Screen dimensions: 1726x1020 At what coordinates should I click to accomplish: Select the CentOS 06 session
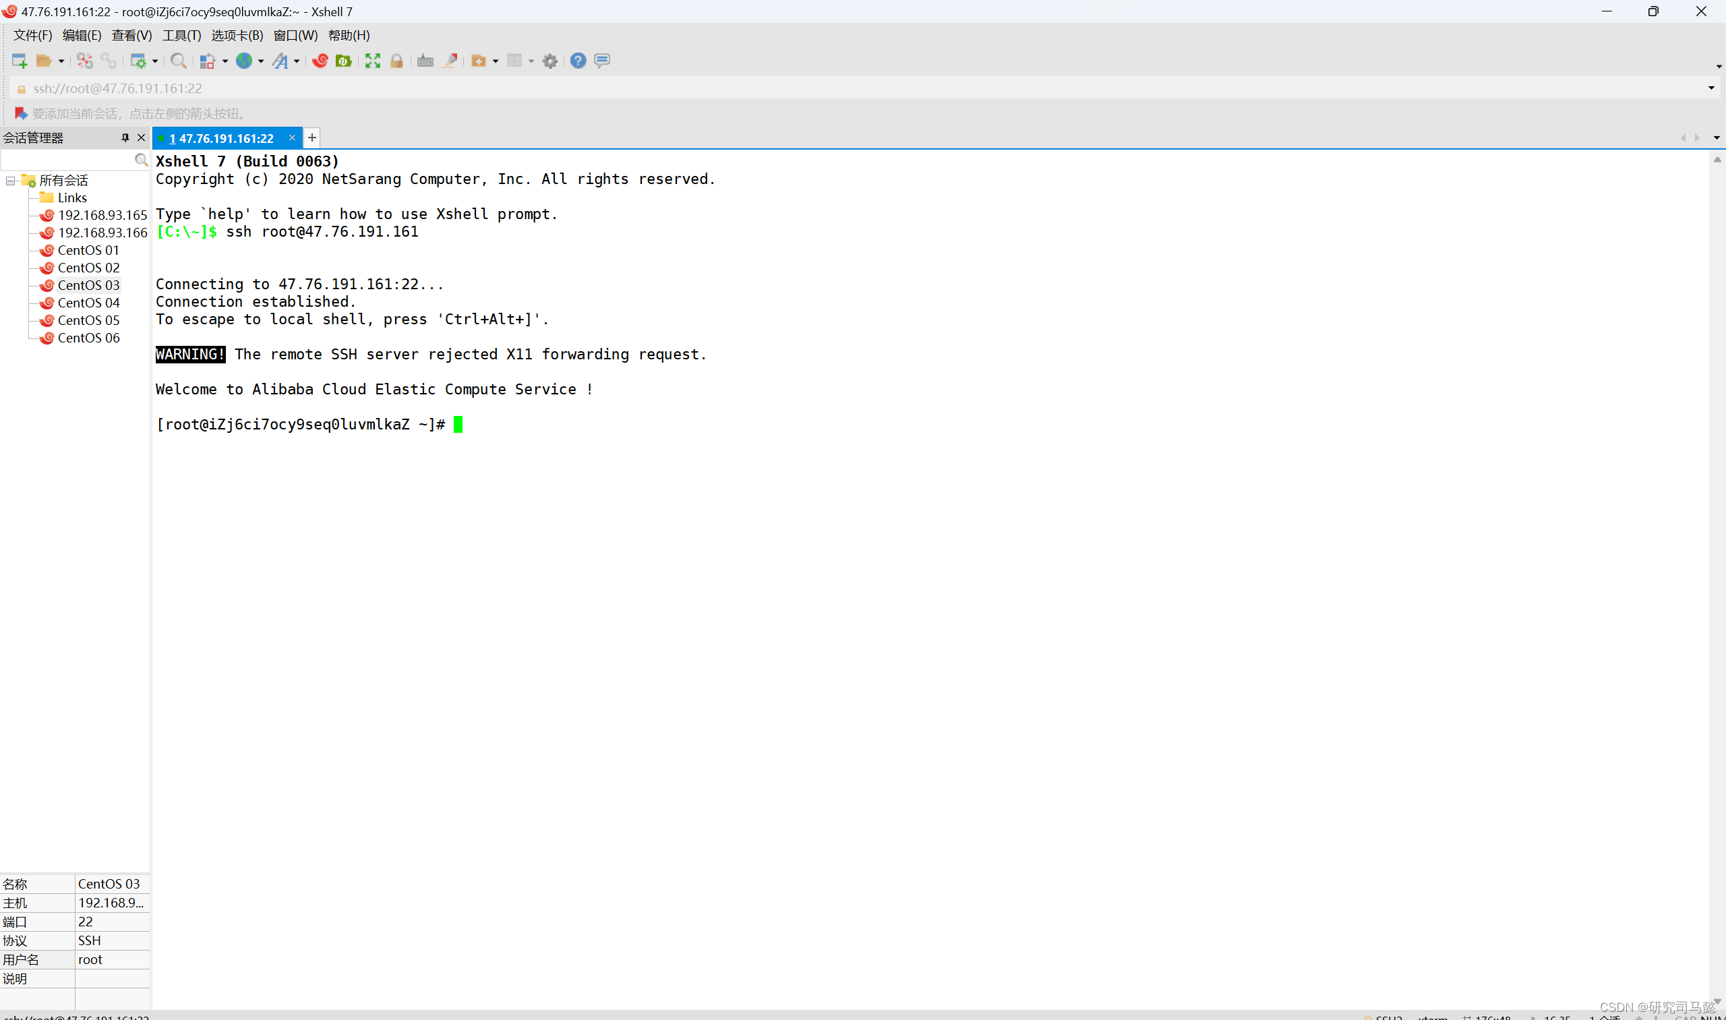click(88, 338)
